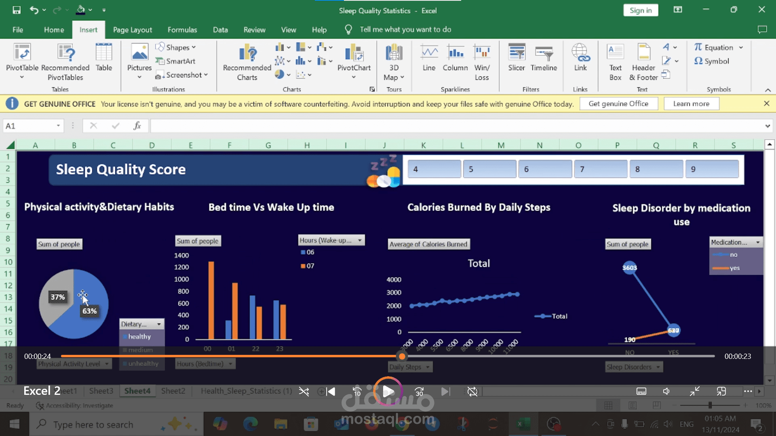
Task: Expand the Shapes dropdown
Action: (x=177, y=47)
